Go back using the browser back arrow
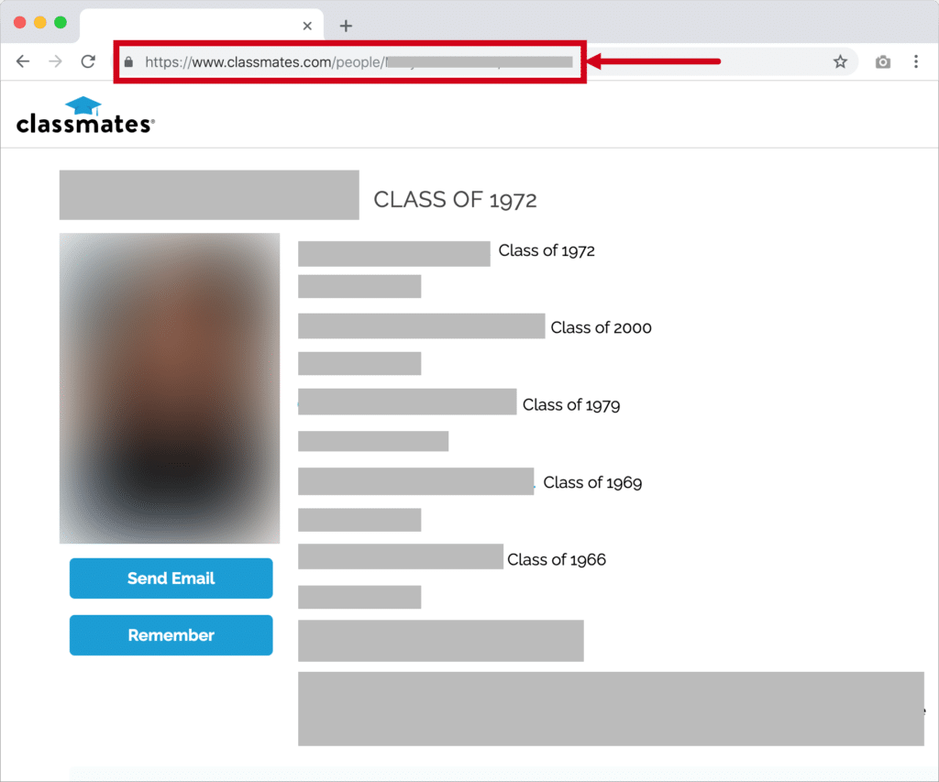 pos(23,61)
